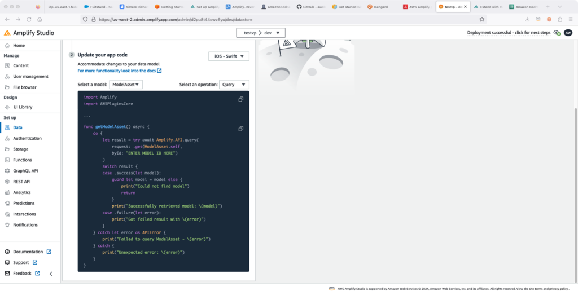Copy the import statements code block
This screenshot has height=295, width=578.
(x=240, y=99)
